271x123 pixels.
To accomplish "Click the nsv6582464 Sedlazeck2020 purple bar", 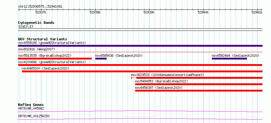I will [x=229, y=59].
